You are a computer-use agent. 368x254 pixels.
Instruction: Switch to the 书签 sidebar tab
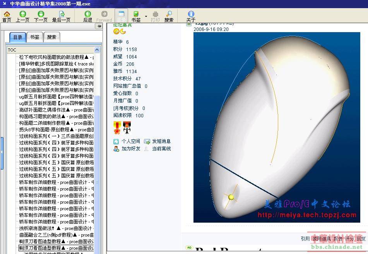(x=34, y=37)
